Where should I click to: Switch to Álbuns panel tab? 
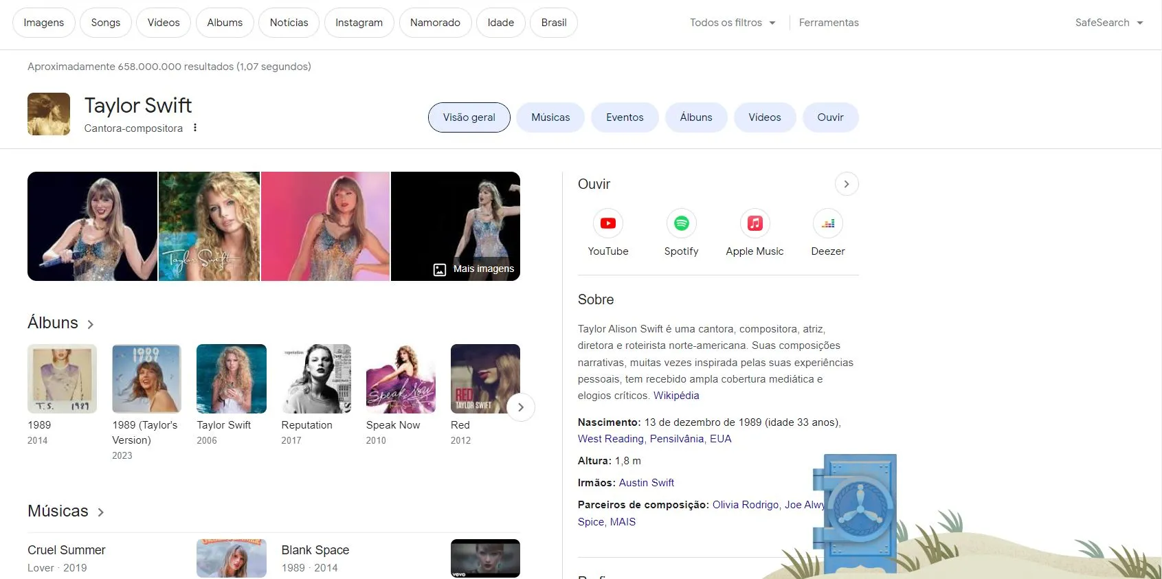tap(696, 117)
